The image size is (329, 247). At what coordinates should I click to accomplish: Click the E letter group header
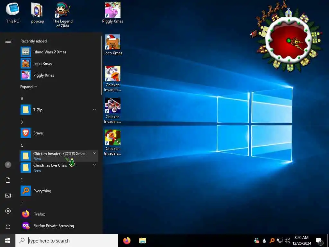pyautogui.click(x=22, y=180)
